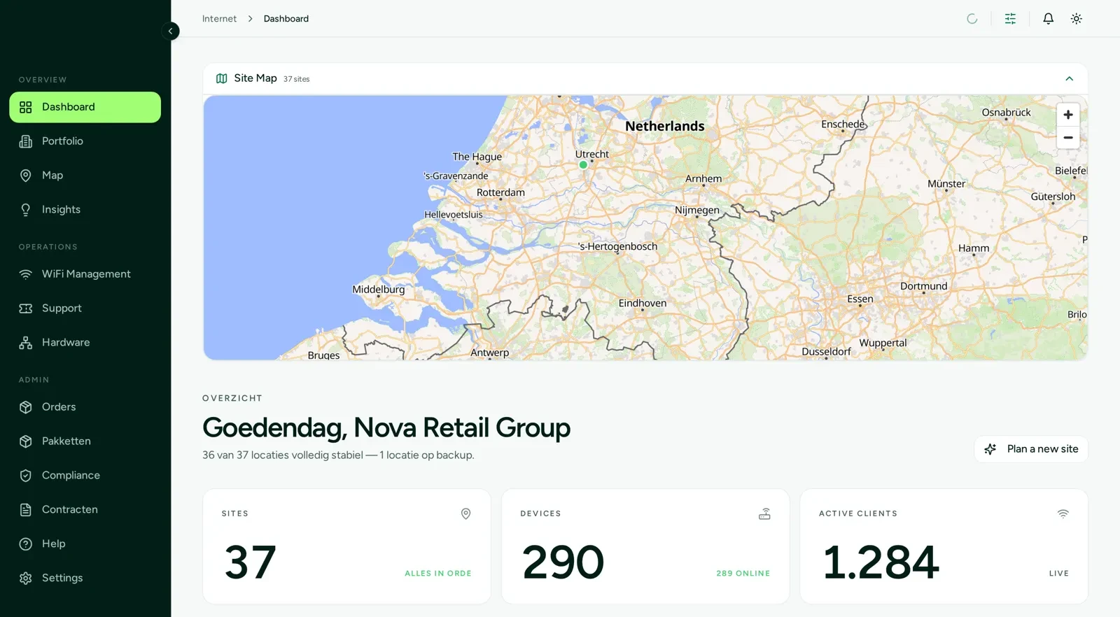Click the Orders box icon
Viewport: 1120px width, 617px height.
26,407
